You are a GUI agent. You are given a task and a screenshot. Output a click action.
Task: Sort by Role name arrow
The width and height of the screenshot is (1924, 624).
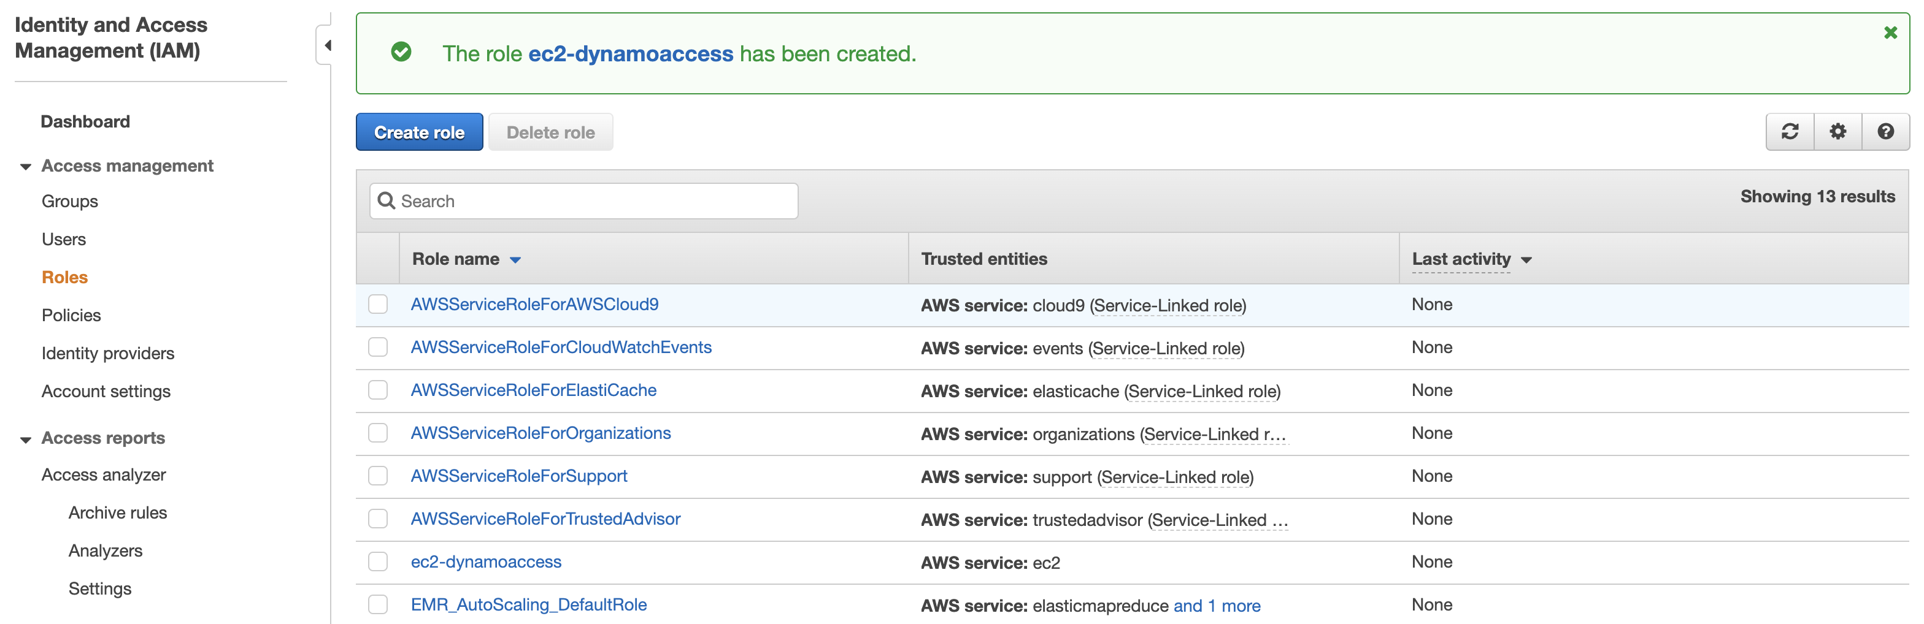[x=515, y=260]
